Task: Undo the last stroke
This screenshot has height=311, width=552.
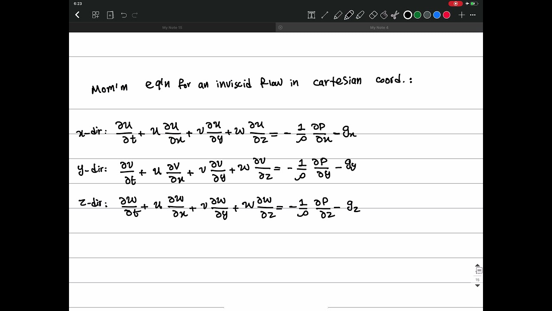Action: [124, 15]
